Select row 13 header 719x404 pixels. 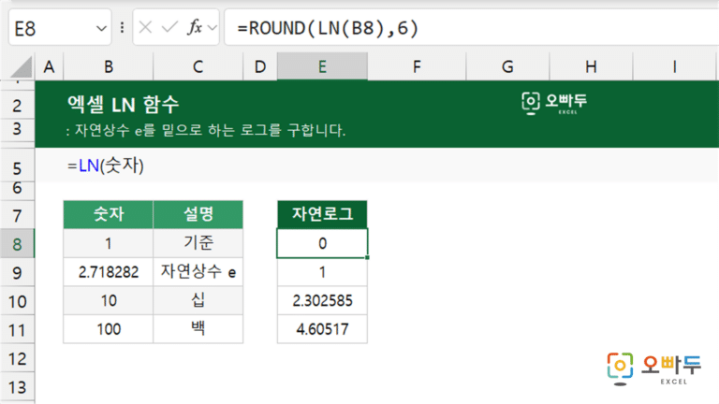coord(17,387)
